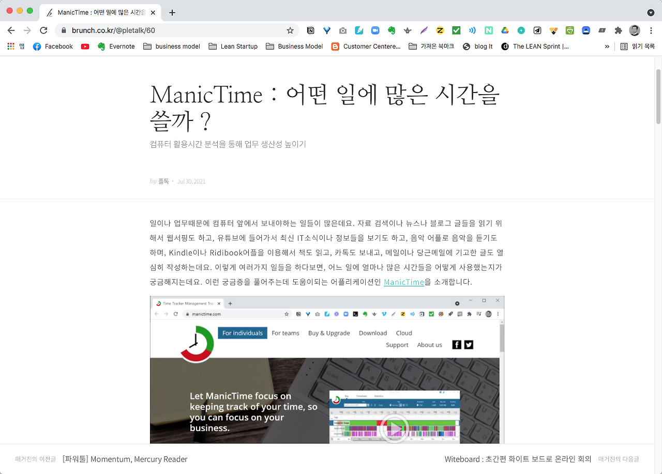This screenshot has height=474, width=662.
Task: Click the origami crane extension icon
Action: (x=408, y=30)
